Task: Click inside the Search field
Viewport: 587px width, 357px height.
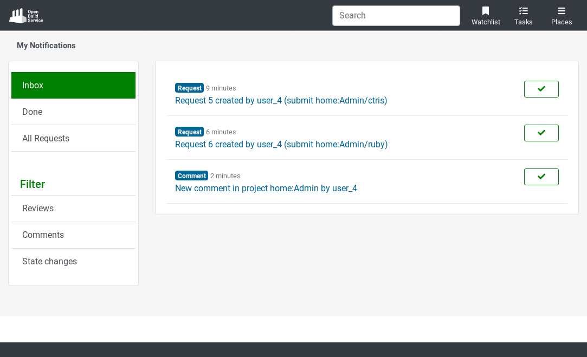Action: tap(396, 15)
